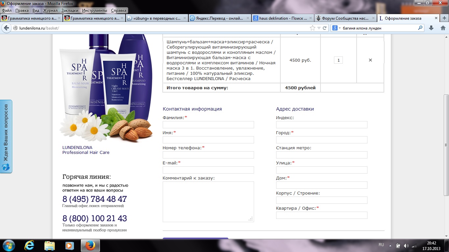Image resolution: width=449 pixels, height=252 pixels.
Task: Go to the Firefox home page icon
Action: coord(443,28)
